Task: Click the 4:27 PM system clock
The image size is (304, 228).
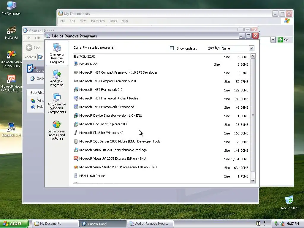Action: pyautogui.click(x=293, y=224)
